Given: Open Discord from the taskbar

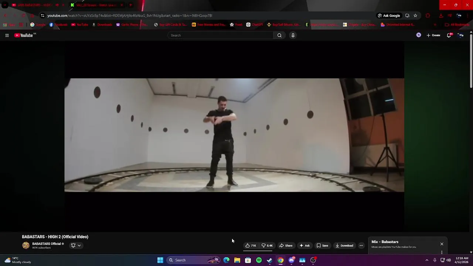Looking at the screenshot, I should pos(292,260).
